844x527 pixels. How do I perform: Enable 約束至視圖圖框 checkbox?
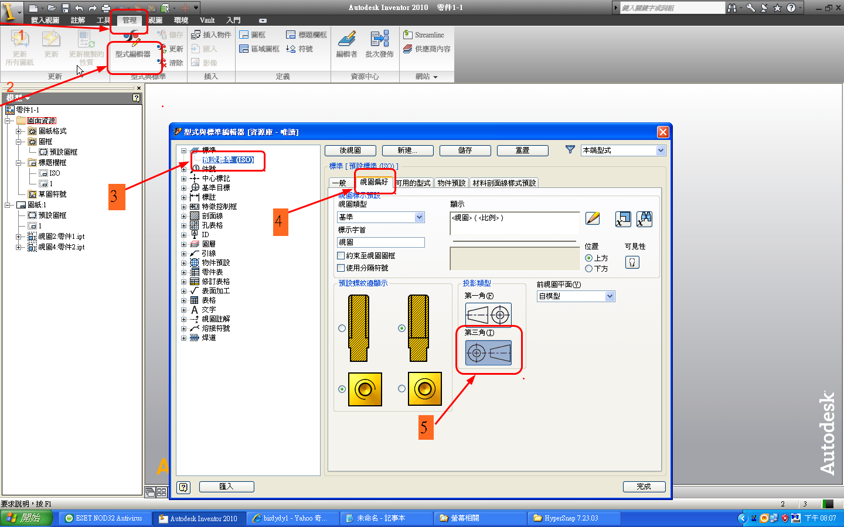341,256
